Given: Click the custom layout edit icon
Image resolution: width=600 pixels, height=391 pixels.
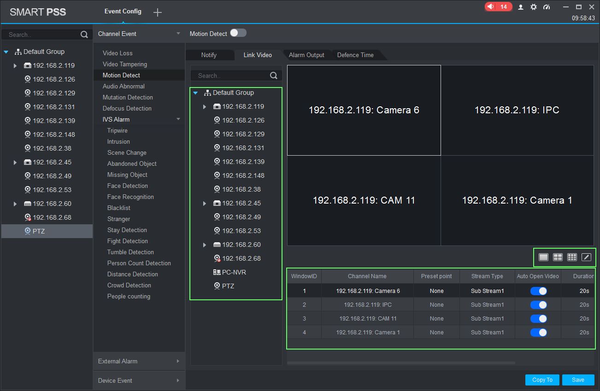Looking at the screenshot, I should tap(586, 257).
